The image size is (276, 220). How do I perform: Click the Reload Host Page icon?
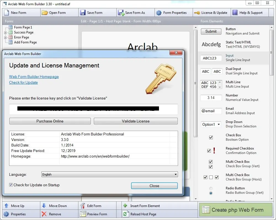tap(125, 214)
